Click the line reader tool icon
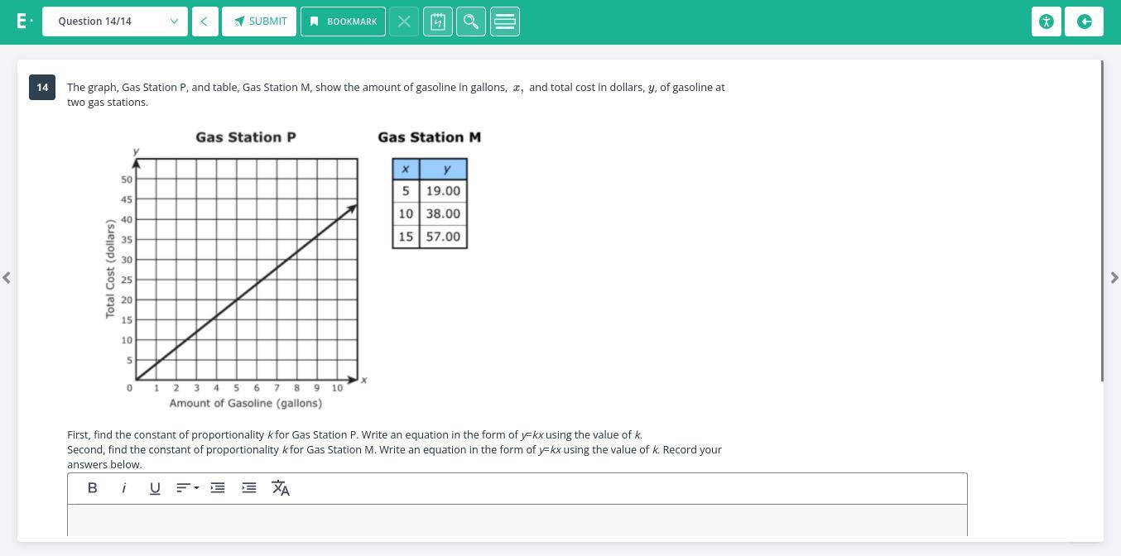Viewport: 1121px width, 556px height. [504, 21]
